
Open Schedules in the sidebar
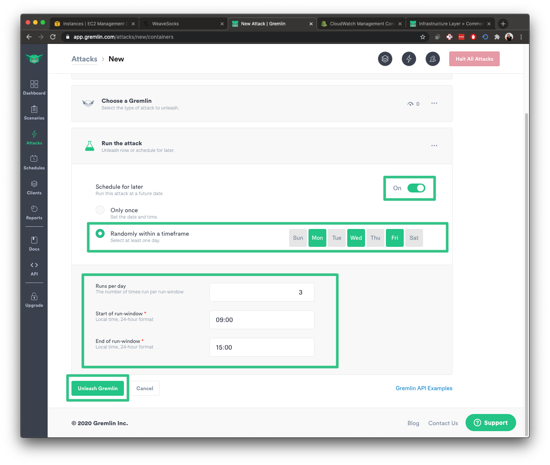point(34,162)
